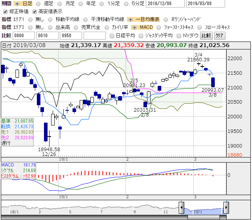Click the 転換 value 21,426.73 in legend

[24, 127]
